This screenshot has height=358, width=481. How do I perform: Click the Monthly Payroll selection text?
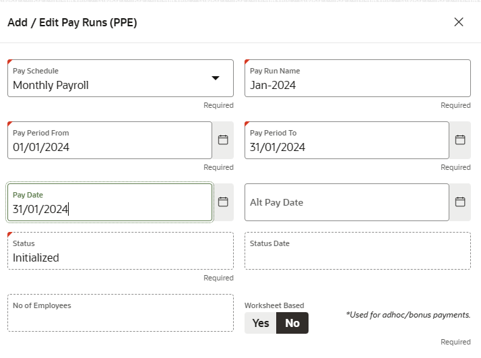(51, 86)
